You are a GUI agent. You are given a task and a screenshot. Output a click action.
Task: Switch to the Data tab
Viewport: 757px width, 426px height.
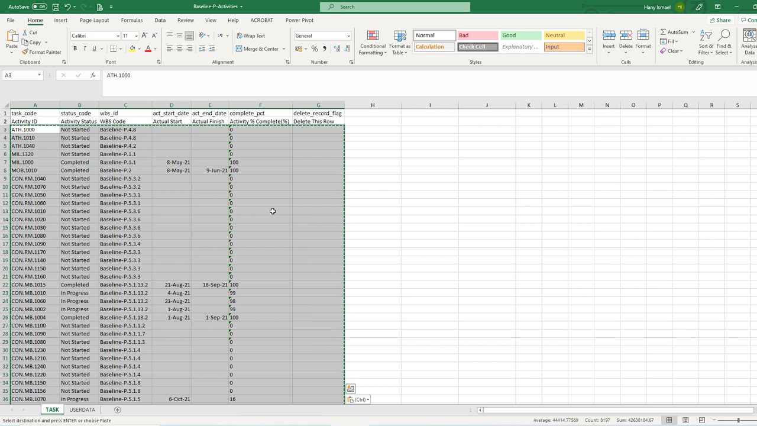[160, 20]
